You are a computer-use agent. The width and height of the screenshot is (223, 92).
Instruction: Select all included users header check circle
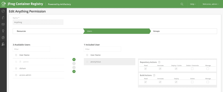(87, 55)
